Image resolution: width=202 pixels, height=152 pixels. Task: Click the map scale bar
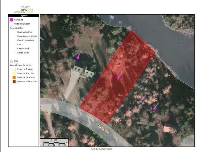[x=54, y=142]
